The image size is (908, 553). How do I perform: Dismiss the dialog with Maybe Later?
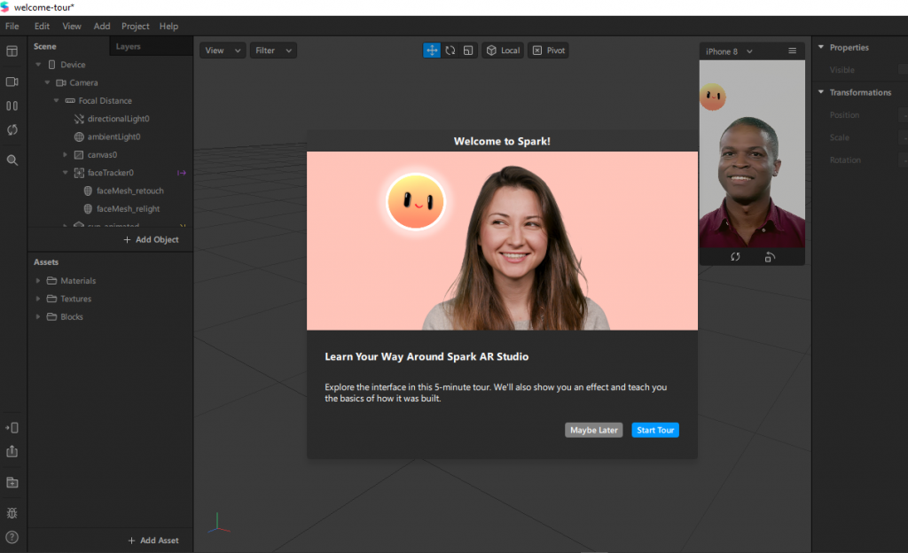(x=593, y=430)
